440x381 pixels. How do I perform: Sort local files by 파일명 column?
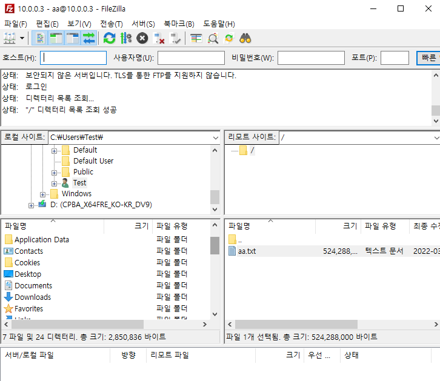click(53, 226)
